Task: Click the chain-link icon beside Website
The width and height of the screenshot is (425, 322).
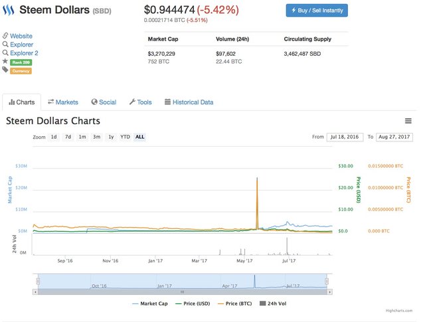Action: tap(5, 35)
